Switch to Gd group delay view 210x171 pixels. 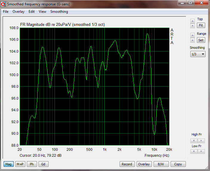click(43, 164)
